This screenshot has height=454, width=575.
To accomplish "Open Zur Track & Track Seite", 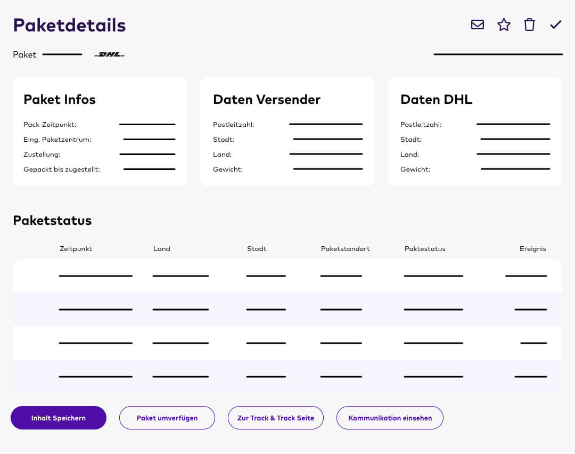I will point(276,418).
